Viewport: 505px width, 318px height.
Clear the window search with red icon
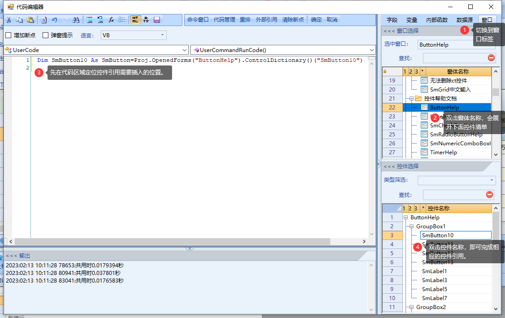click(x=491, y=58)
